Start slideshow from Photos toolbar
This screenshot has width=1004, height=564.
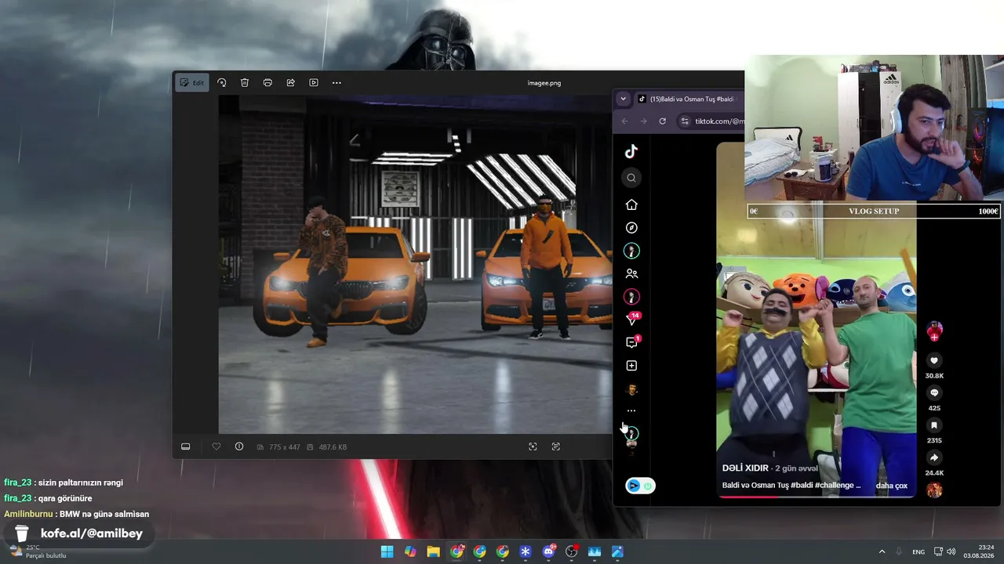(x=314, y=82)
